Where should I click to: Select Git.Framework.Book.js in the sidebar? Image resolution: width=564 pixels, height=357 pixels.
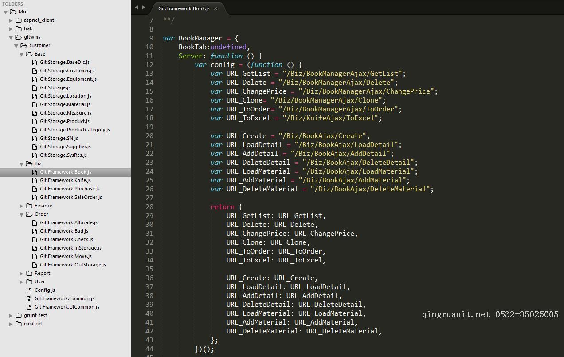pyautogui.click(x=65, y=172)
